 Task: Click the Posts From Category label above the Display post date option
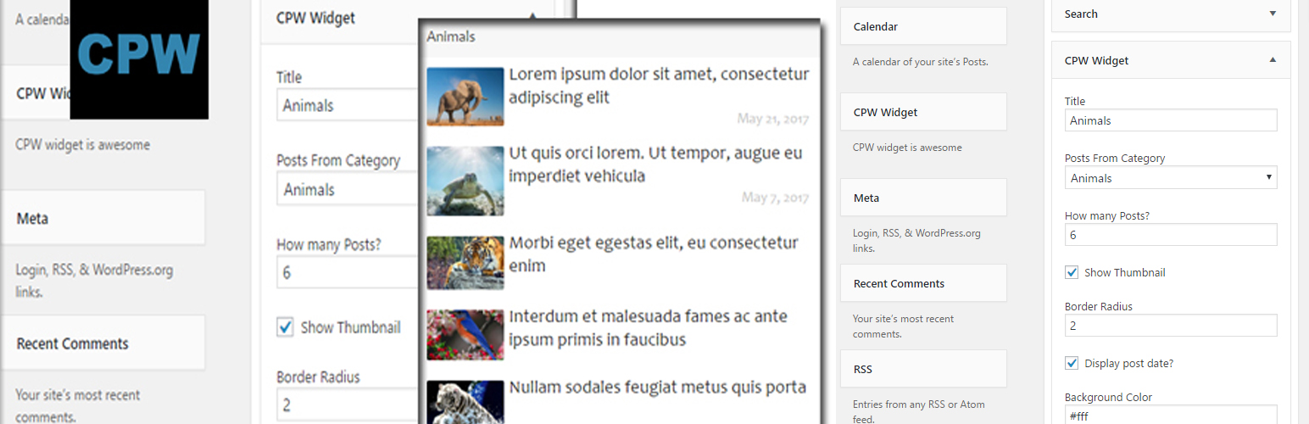(1115, 159)
